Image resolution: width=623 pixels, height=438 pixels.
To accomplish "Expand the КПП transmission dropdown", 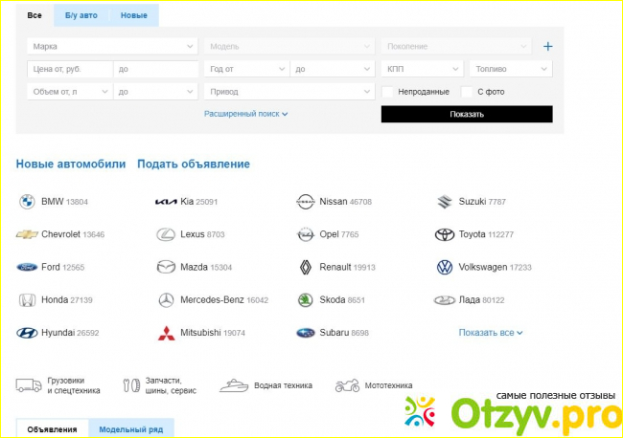I will click(423, 69).
